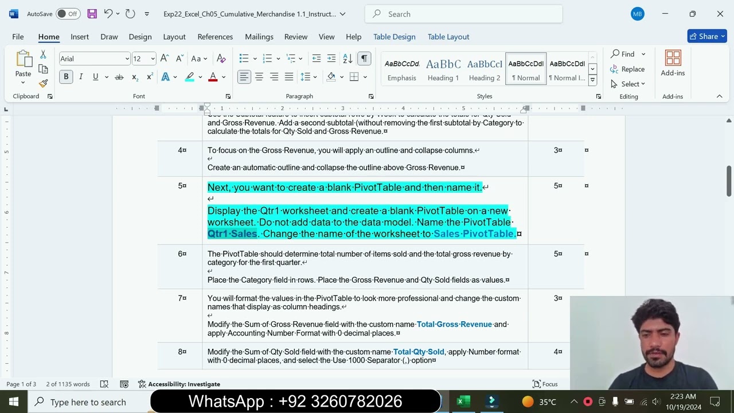Screen dimensions: 734x413
Task: Switch to the References tab
Action: click(x=215, y=37)
